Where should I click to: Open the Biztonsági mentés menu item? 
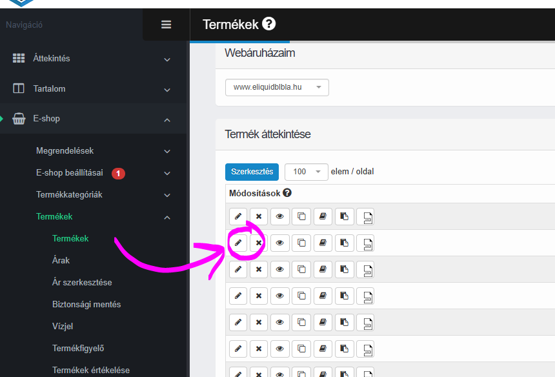86,305
